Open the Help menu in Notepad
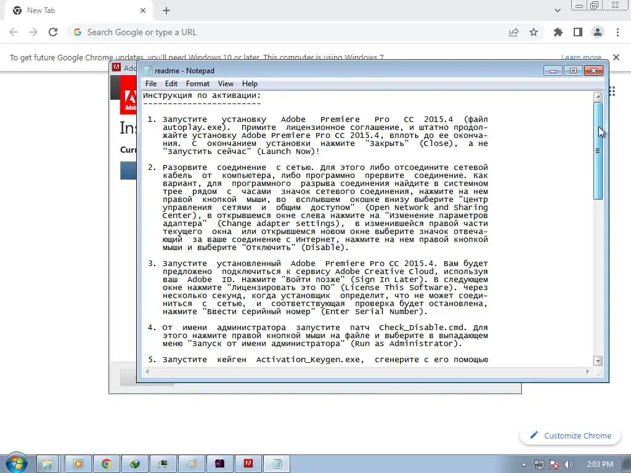This screenshot has width=631, height=473. 250,84
